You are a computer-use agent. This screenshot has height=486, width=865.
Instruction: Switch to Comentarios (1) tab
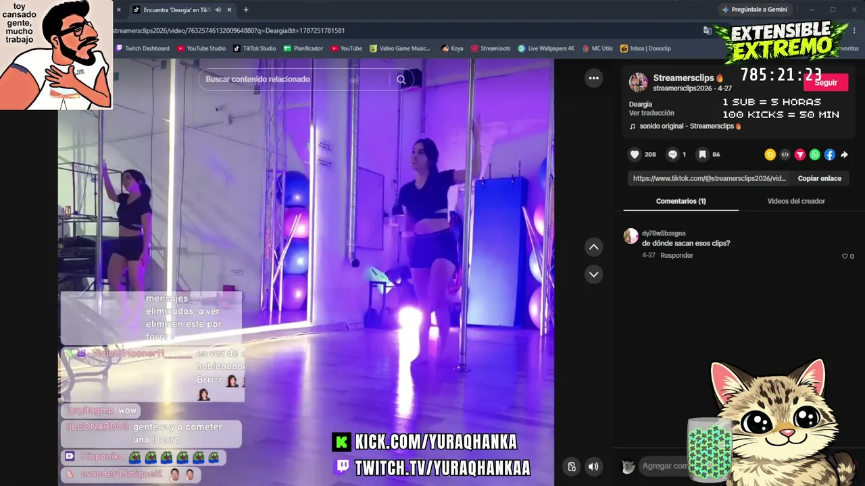click(681, 201)
